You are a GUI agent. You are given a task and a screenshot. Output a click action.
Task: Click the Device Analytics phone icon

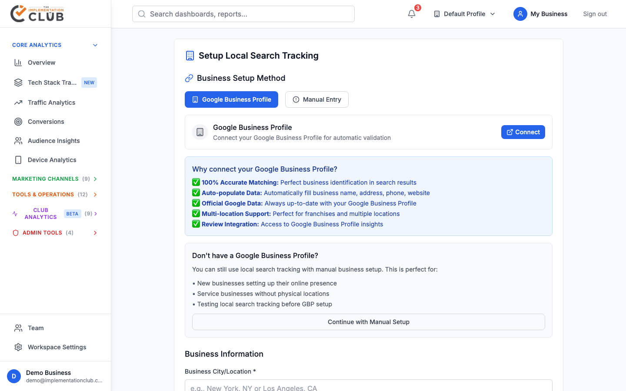[18, 160]
